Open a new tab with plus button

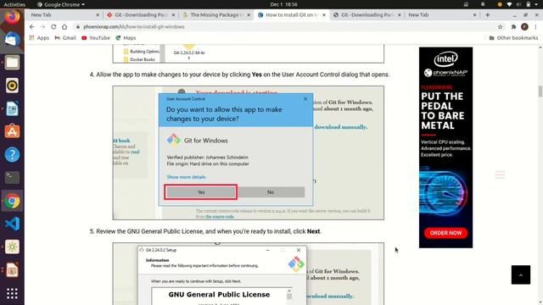pyautogui.click(x=488, y=15)
